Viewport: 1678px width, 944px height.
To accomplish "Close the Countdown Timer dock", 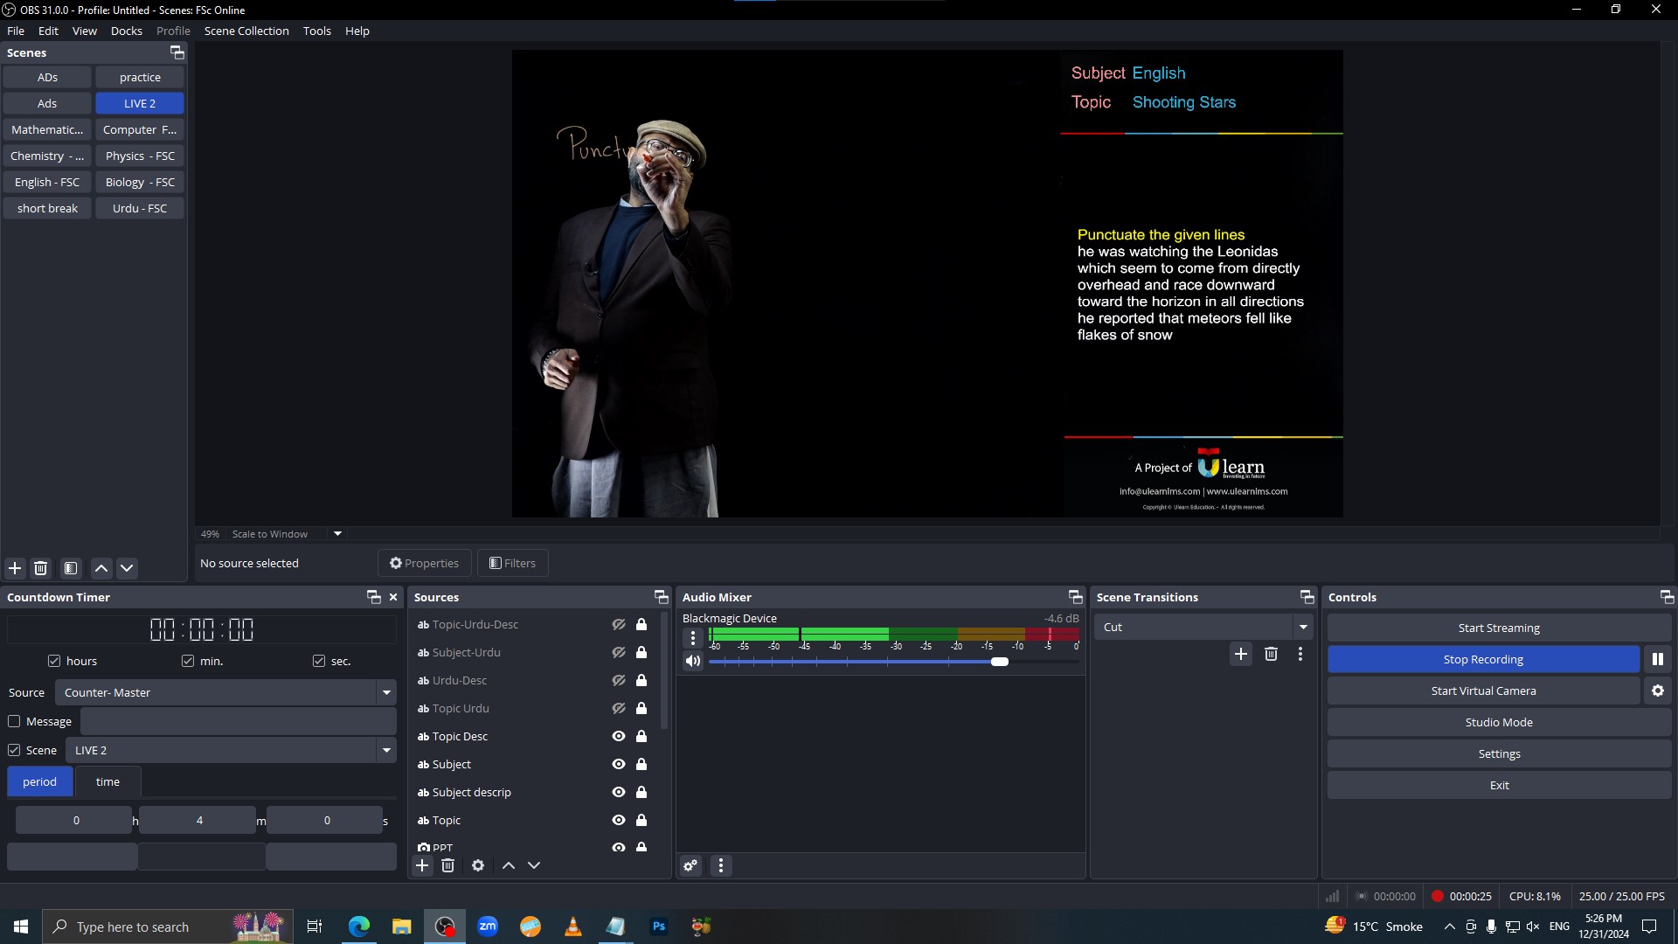I will tap(393, 597).
